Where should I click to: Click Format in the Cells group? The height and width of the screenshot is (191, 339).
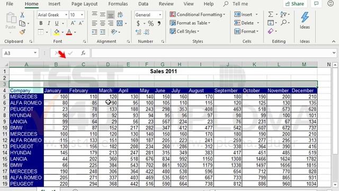pos(246,31)
